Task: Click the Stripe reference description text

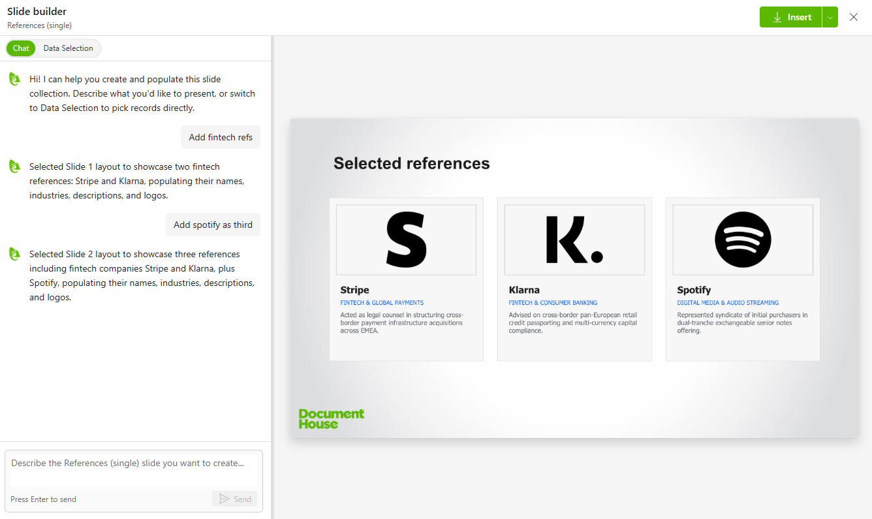Action: (401, 322)
